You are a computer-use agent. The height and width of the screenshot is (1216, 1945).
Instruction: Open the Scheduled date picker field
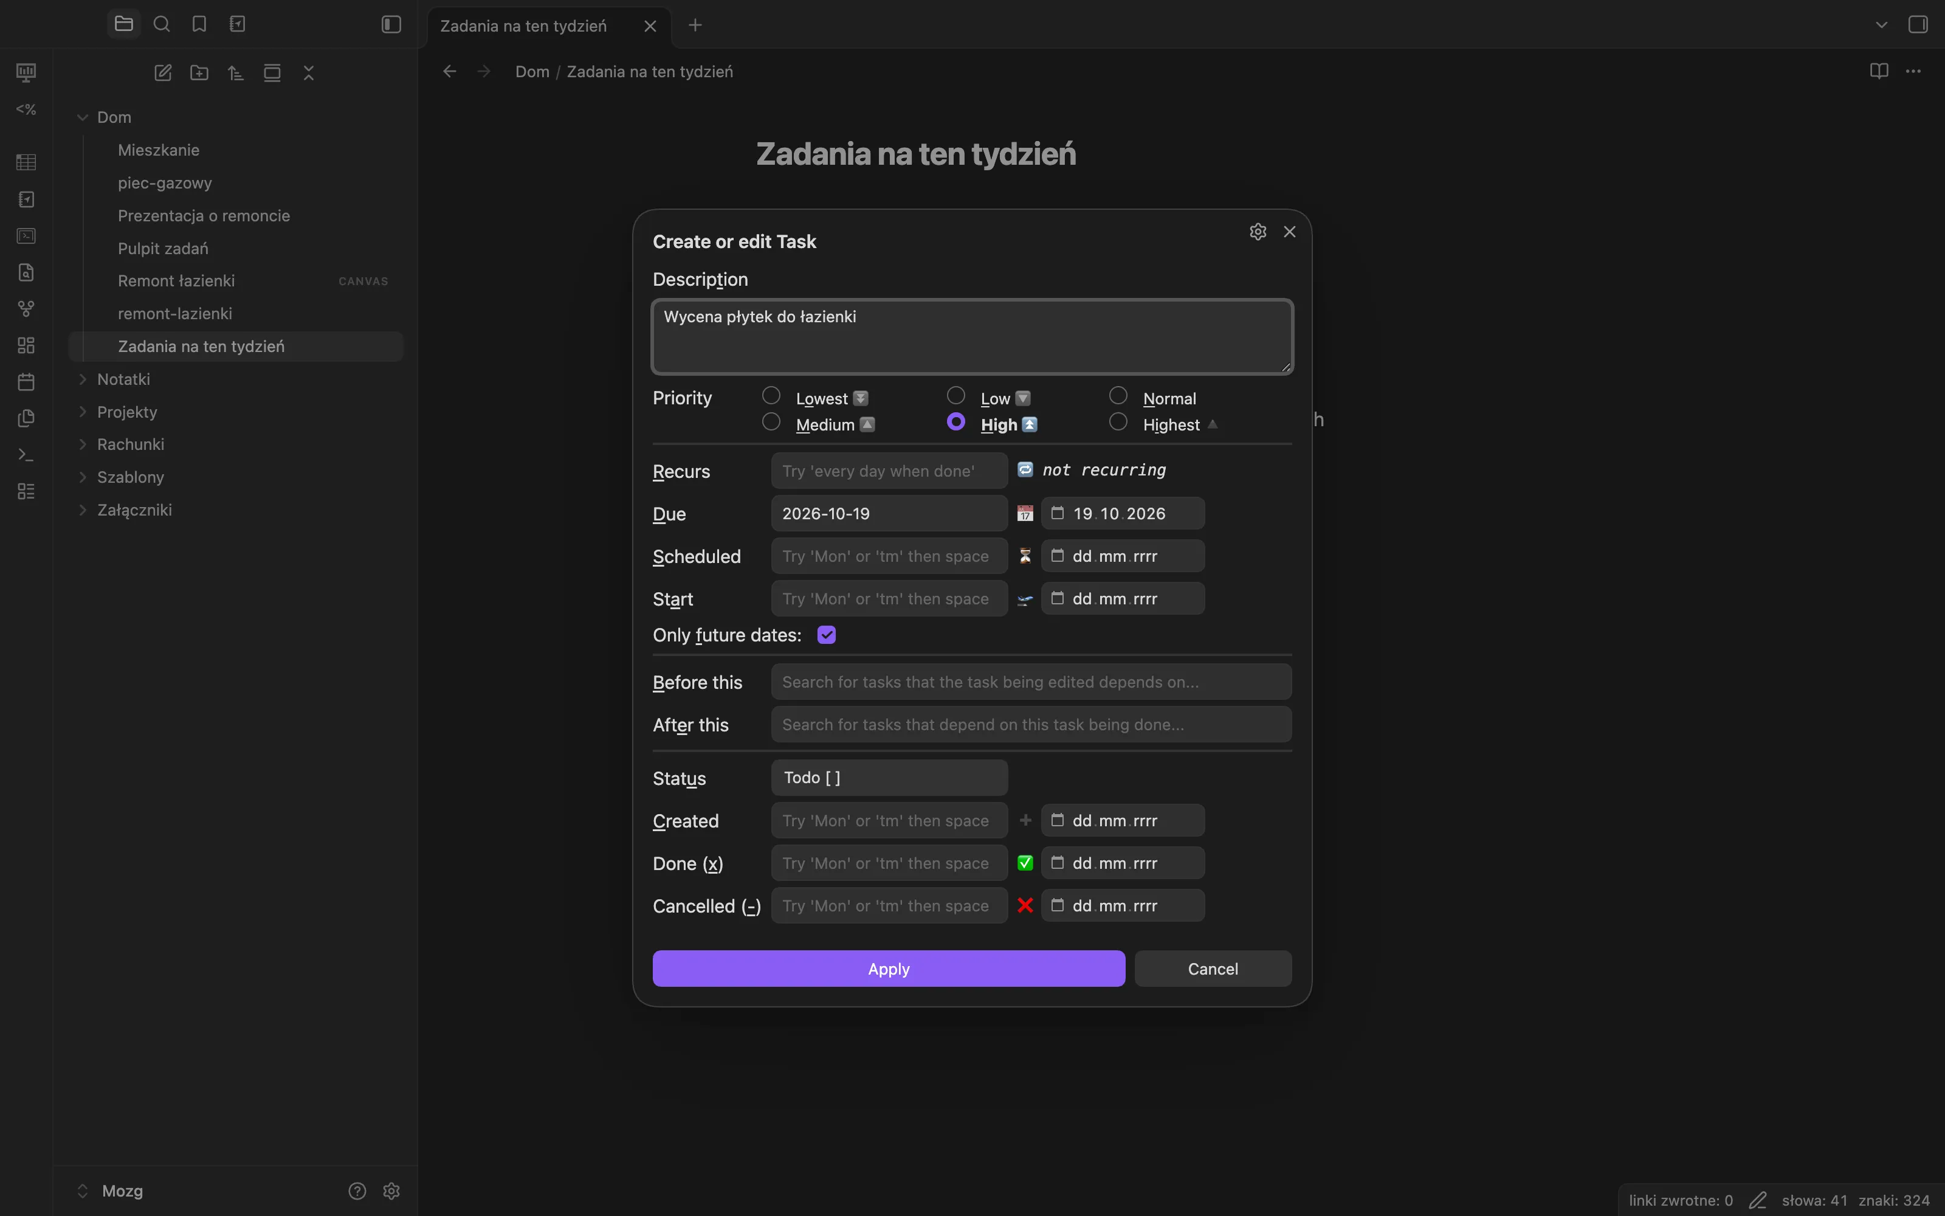click(x=1123, y=556)
